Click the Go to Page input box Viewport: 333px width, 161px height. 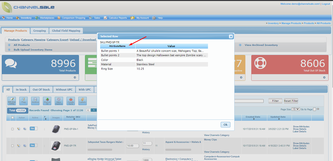(x=314, y=109)
